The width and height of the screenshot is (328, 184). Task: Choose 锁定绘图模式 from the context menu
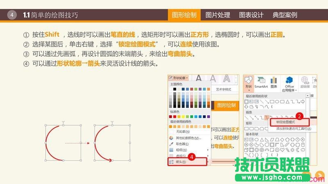click(x=289, y=122)
